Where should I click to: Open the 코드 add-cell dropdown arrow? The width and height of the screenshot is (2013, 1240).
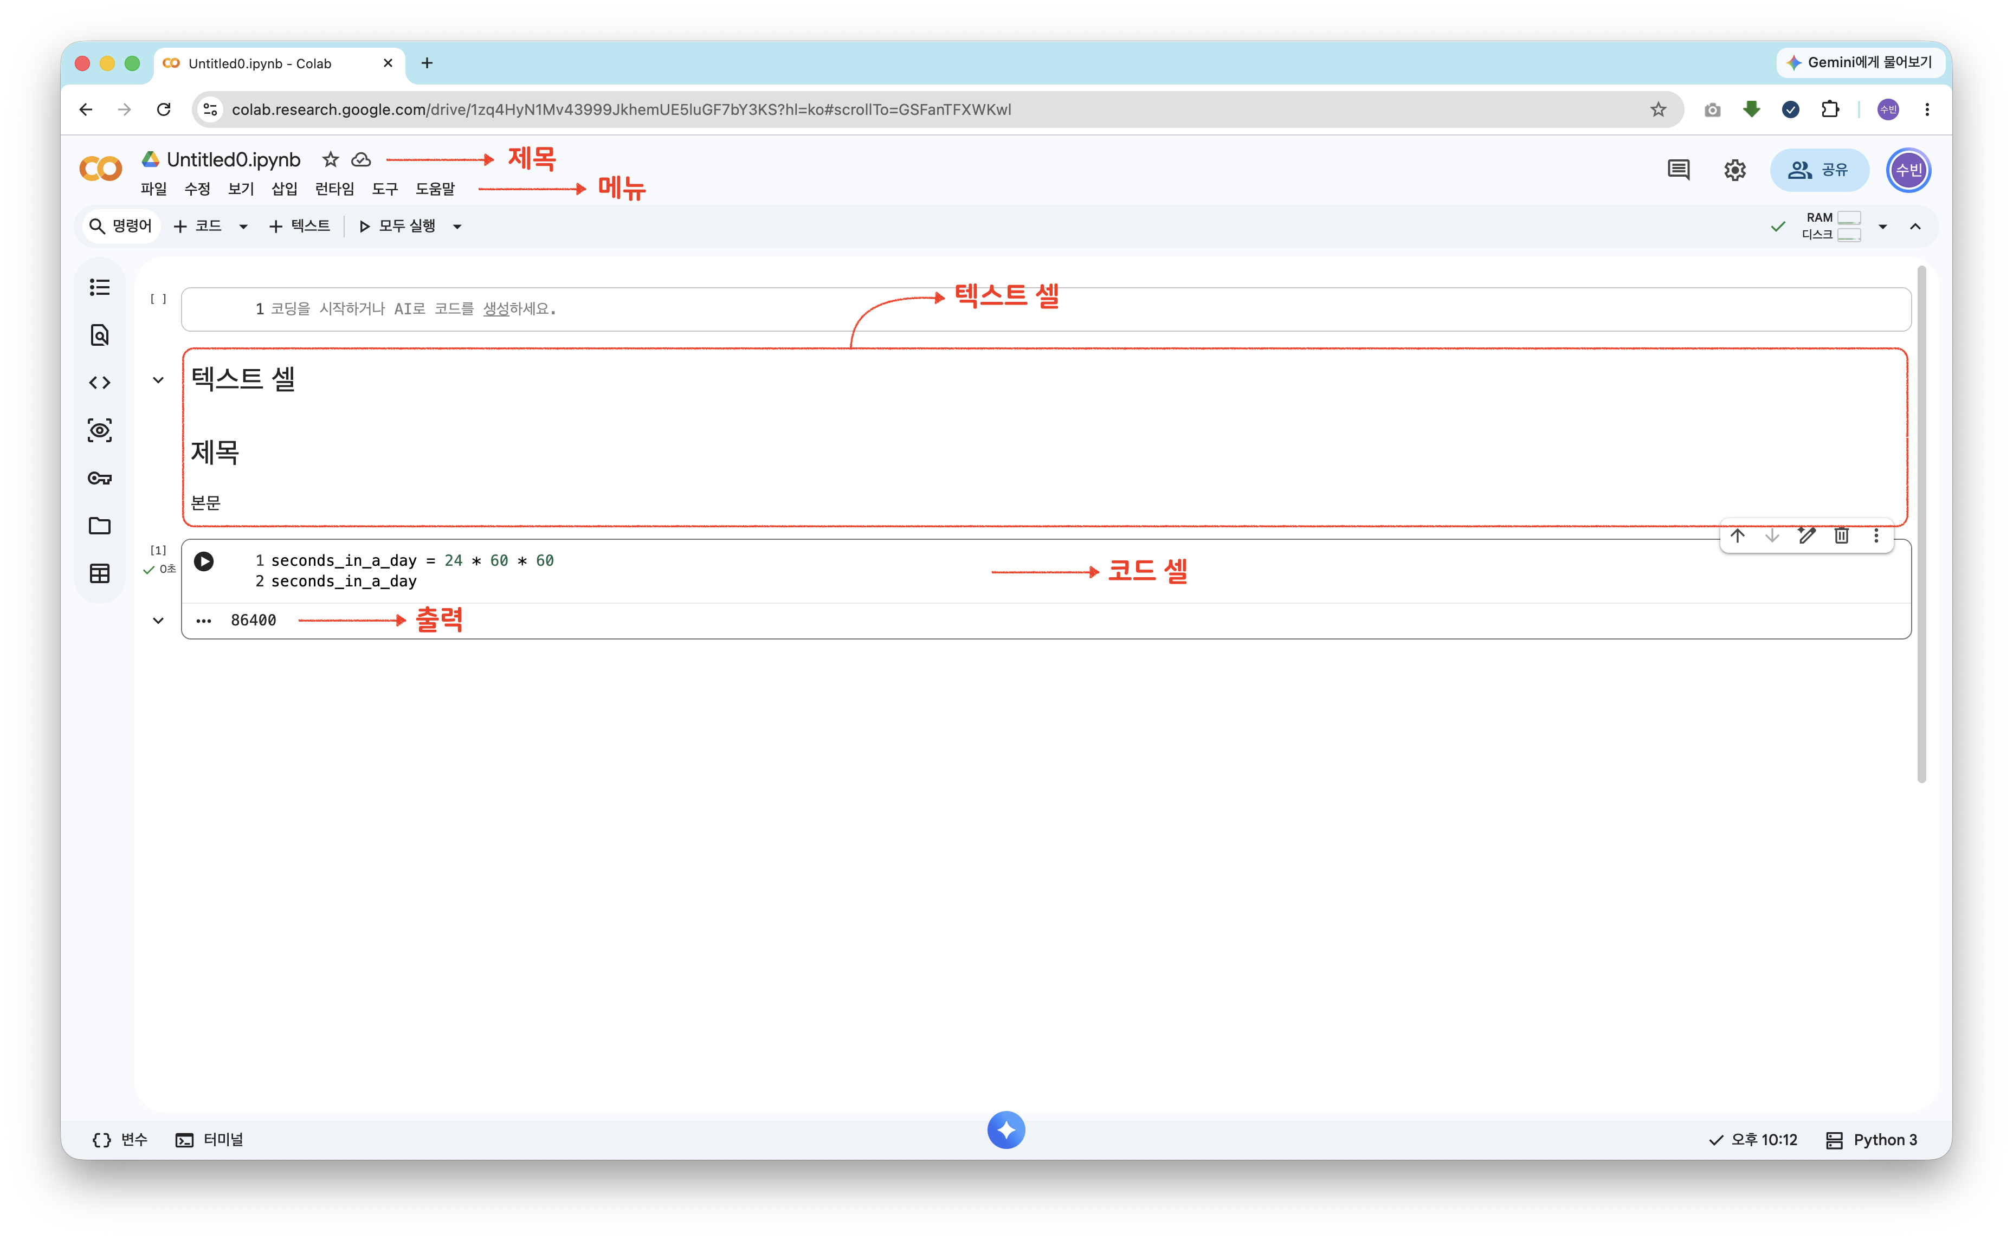coord(243,227)
